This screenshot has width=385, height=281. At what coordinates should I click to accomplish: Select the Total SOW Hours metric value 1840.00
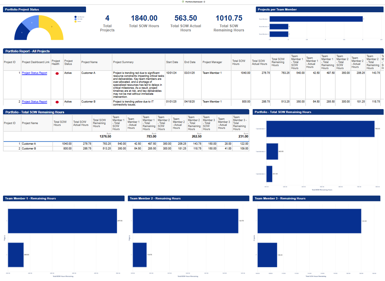(144, 18)
